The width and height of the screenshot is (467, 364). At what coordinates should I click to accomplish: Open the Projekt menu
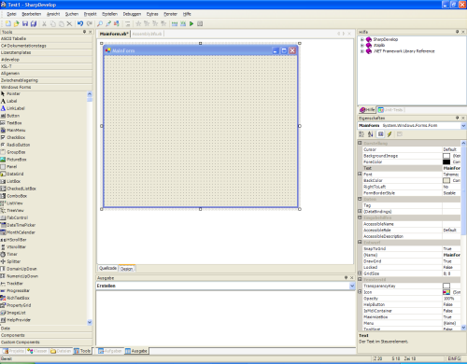[x=91, y=14]
